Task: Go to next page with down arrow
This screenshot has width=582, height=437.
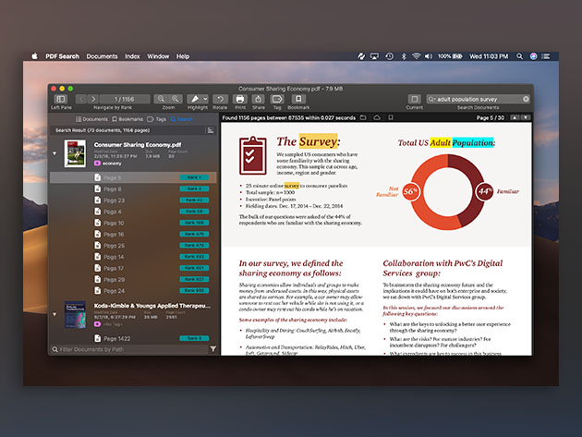Action: 526,117
